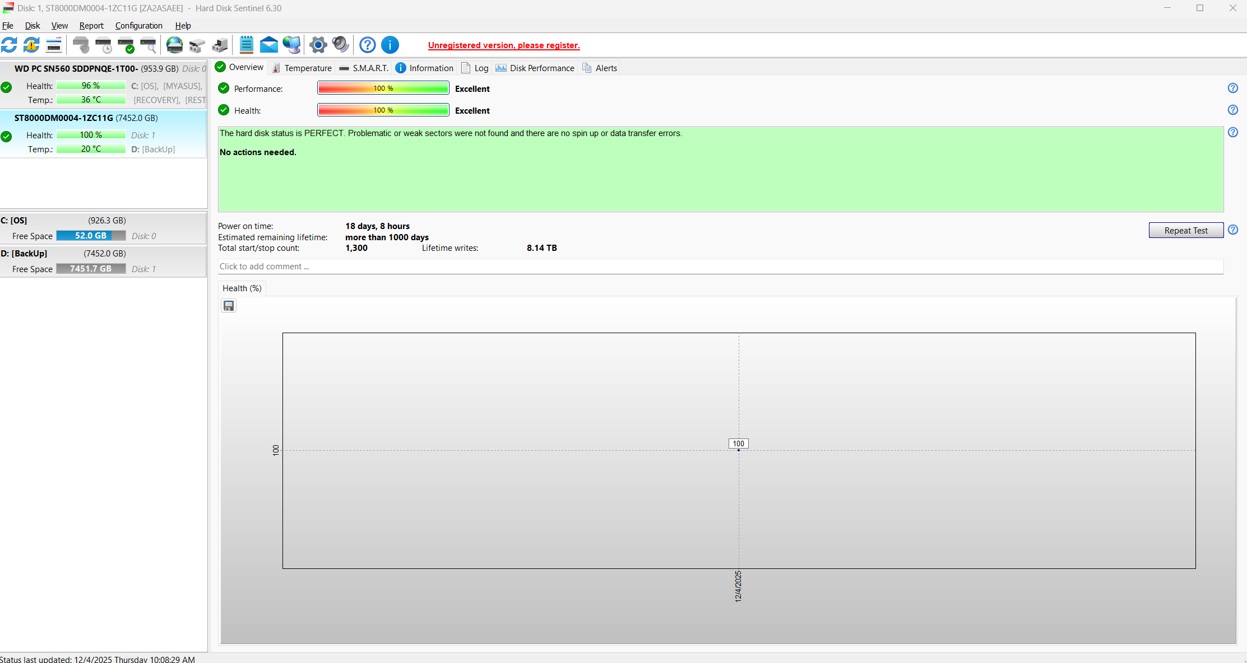Click the comment input field
Viewport: 1247px width, 663px height.
(720, 267)
